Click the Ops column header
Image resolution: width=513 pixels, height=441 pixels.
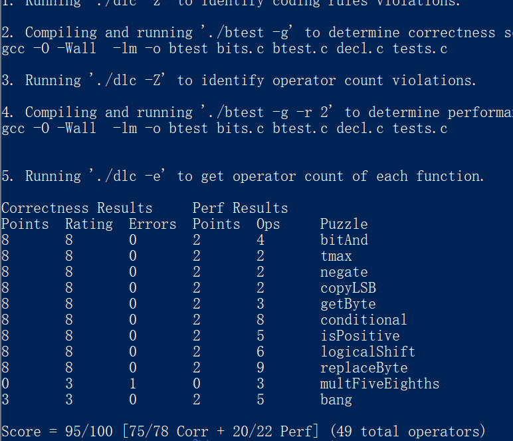pos(268,224)
